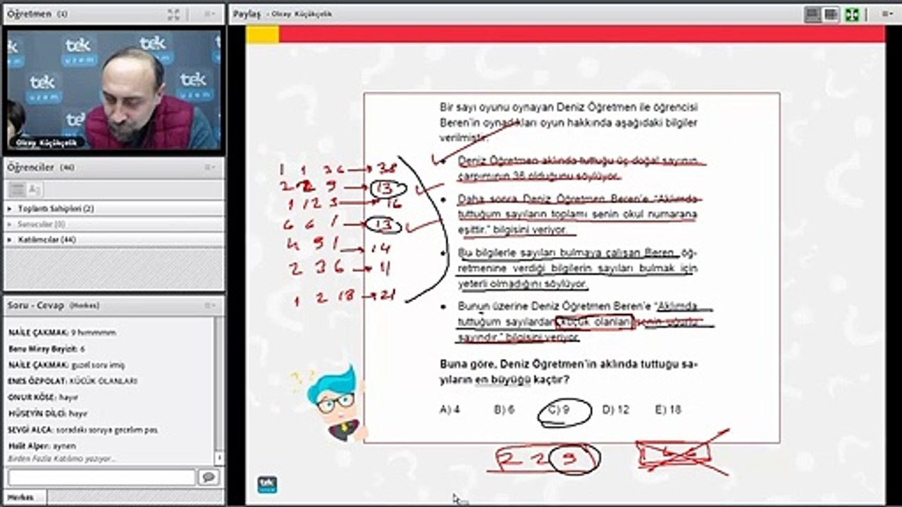Viewport: 902px width, 507px height.
Task: Select second share pod layout view button
Action: click(831, 14)
